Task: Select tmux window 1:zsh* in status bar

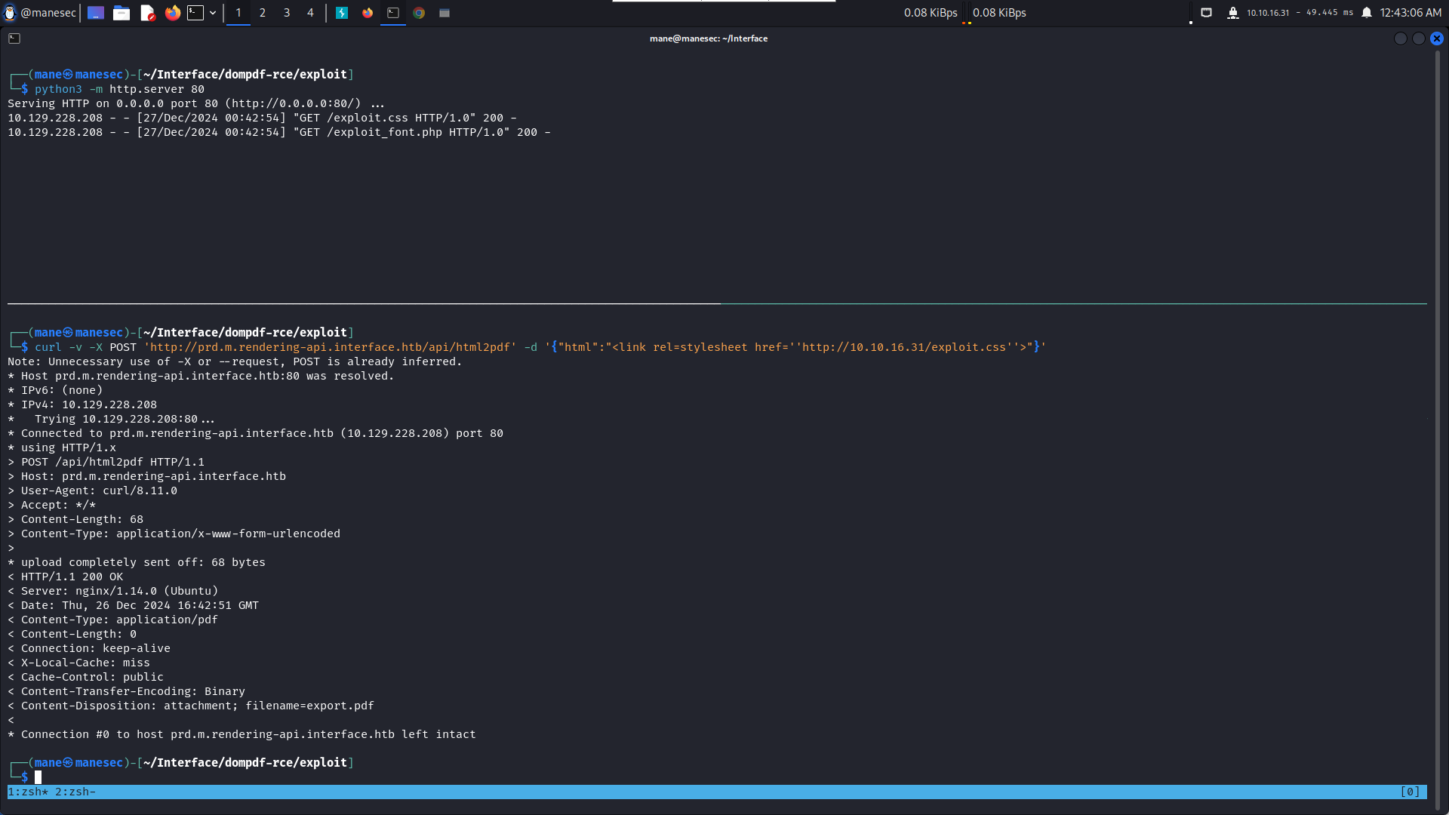Action: (28, 792)
